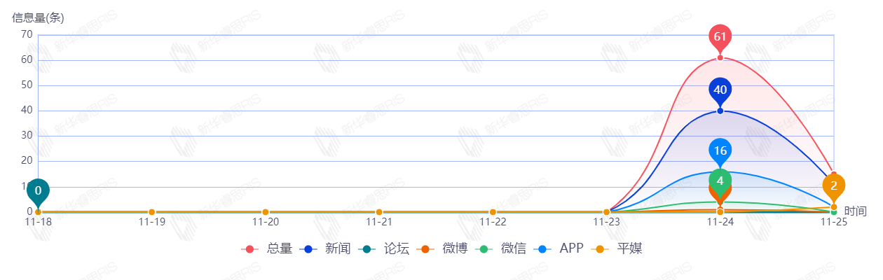Click the blue 新闻 dot beneath the 40 pin
The width and height of the screenshot is (883, 280).
720,111
